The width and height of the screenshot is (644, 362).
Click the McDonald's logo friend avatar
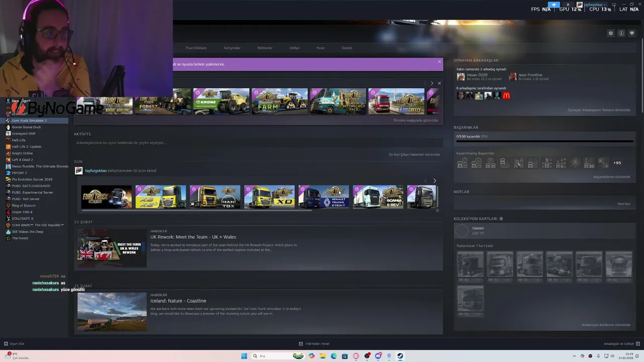coord(506,96)
